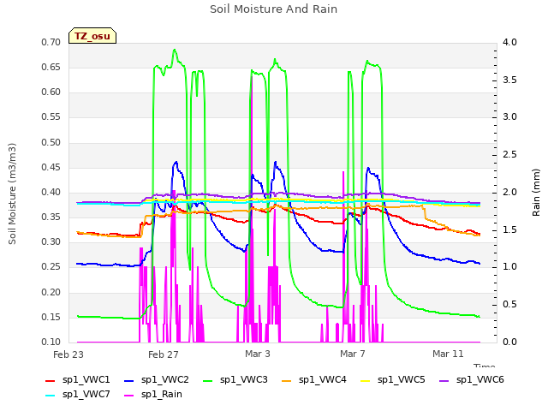Click the TZ_osu annotation label

click(x=92, y=36)
